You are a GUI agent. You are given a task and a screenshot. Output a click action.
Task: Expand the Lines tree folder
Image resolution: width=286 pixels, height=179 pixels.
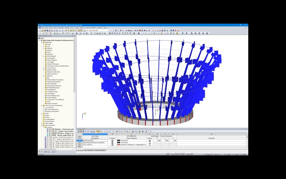coord(44,47)
